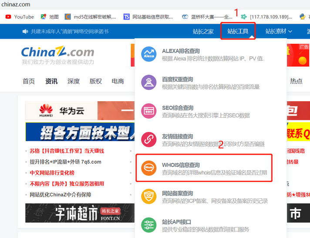The image size is (310, 238).
Task: Click the Huawei logo on the banner
Action: pyautogui.click(x=46, y=110)
